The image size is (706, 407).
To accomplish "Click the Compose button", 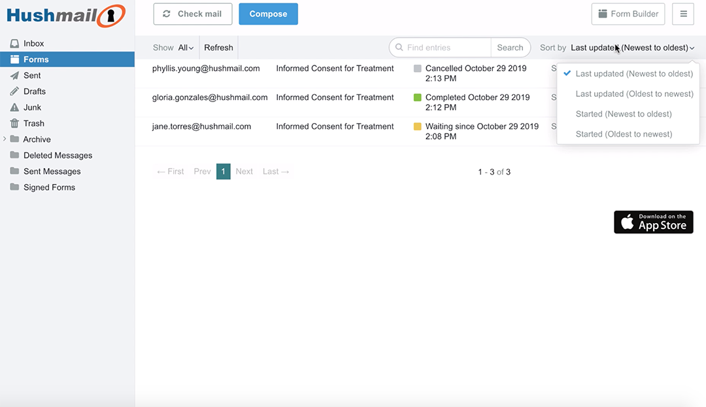I will click(x=268, y=14).
